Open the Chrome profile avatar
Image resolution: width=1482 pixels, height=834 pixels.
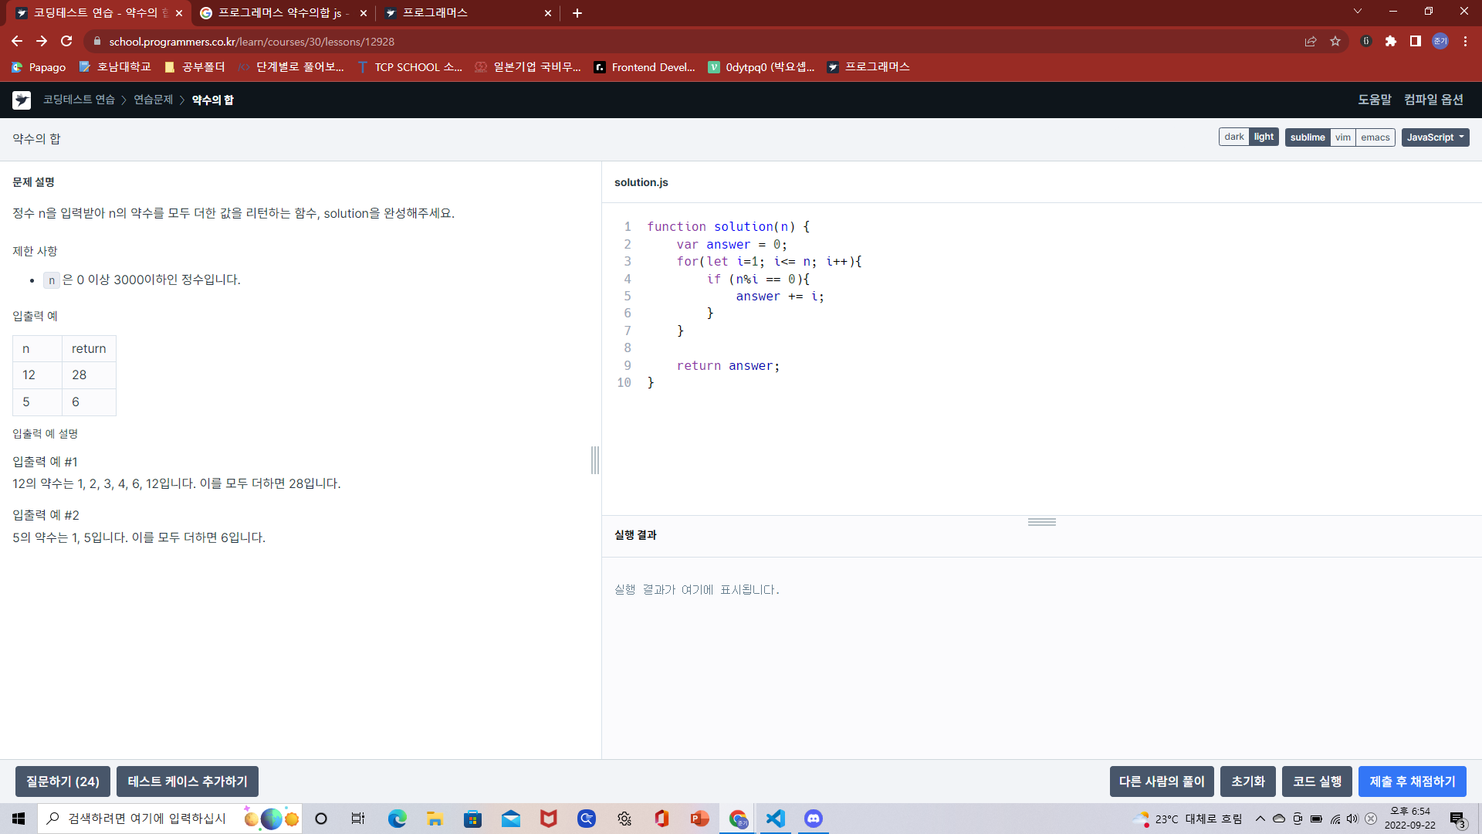pyautogui.click(x=1440, y=41)
